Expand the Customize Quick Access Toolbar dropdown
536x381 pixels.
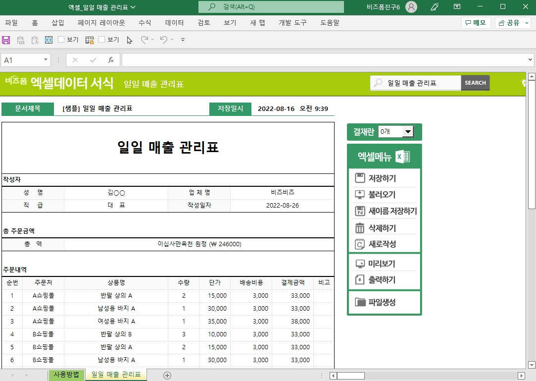[x=183, y=40]
